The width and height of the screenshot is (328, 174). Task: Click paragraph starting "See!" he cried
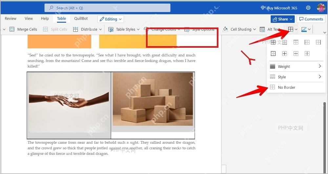click(x=111, y=61)
